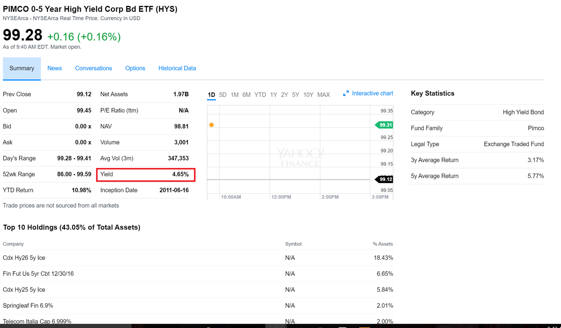Click Prev Close value 99.12

click(84, 94)
